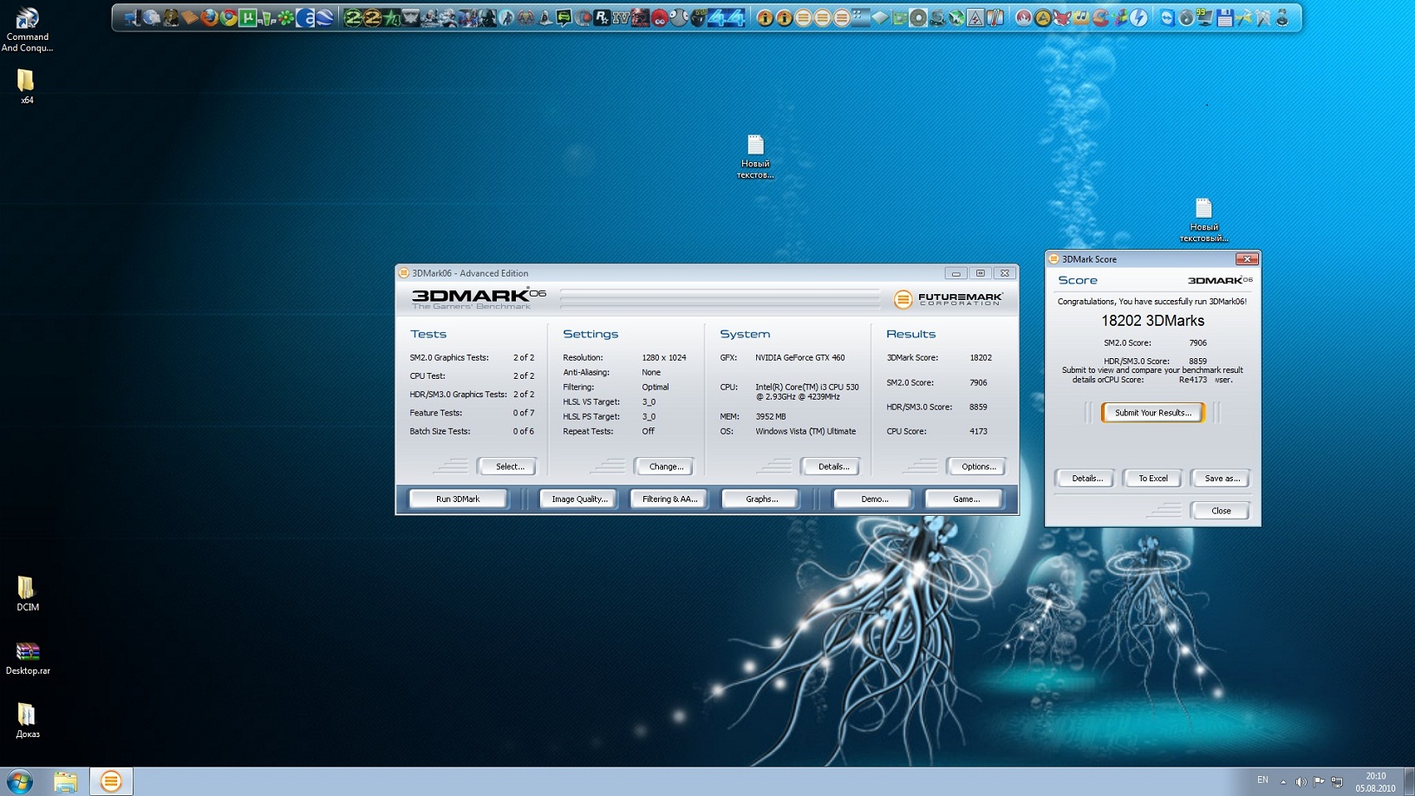Screen dimensions: 1415x796
Task: Select the Доказ folder on desktop
Action: (27, 721)
